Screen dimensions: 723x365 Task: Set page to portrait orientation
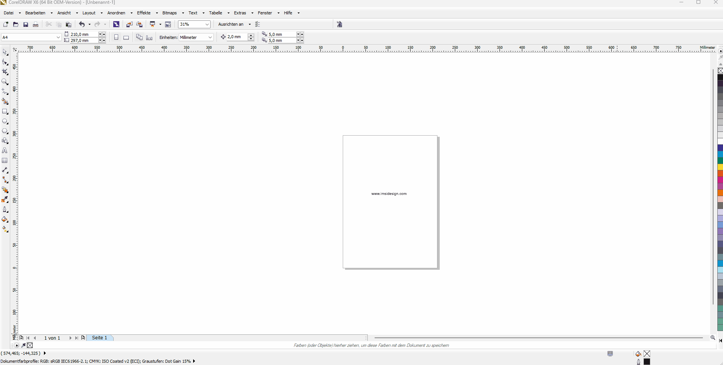point(116,37)
